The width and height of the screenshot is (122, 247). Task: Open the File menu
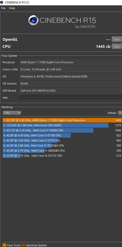click(x=3, y=8)
